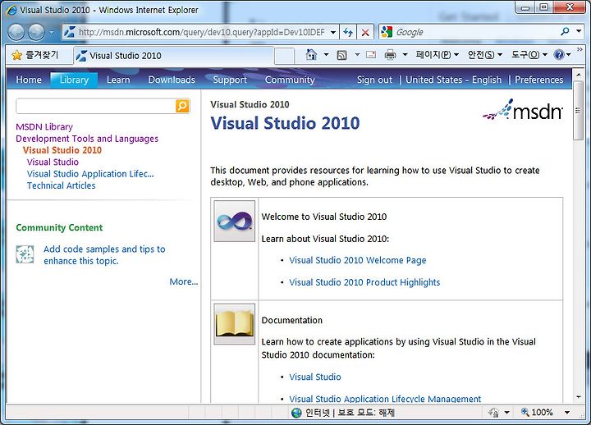
Task: Click the Visual Studio infinity logo thumbnail
Action: point(235,221)
